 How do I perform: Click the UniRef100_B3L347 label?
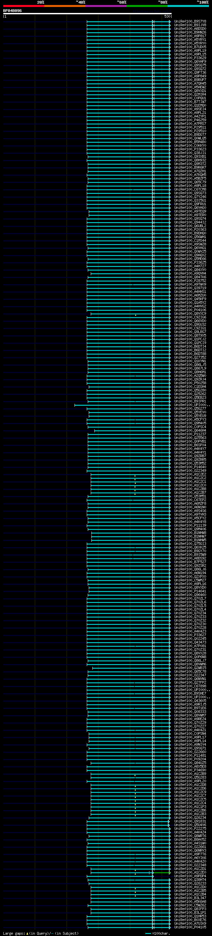[190, 898]
